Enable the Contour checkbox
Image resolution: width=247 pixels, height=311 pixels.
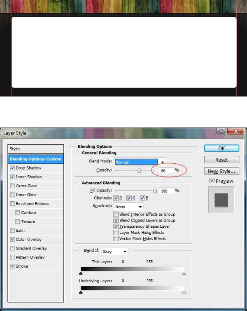click(x=18, y=212)
